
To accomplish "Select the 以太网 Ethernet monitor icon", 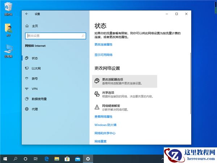I will click(x=27, y=68).
